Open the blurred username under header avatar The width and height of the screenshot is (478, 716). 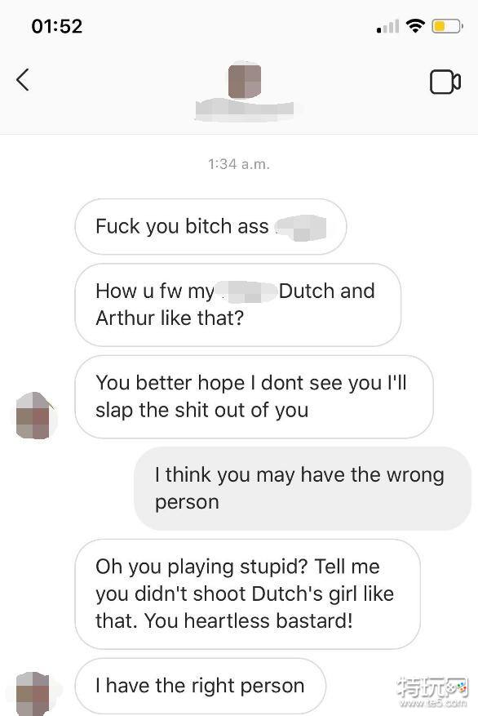[x=245, y=109]
